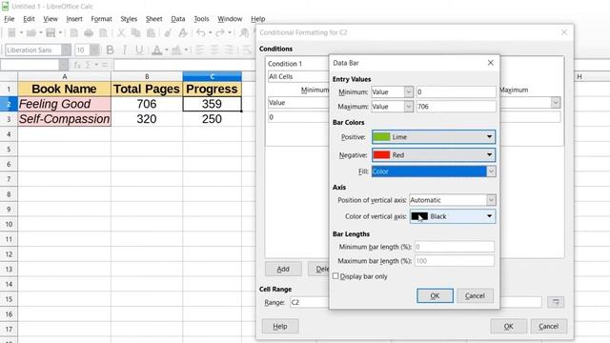
Task: Click the Align Center icon
Action: 214,50
